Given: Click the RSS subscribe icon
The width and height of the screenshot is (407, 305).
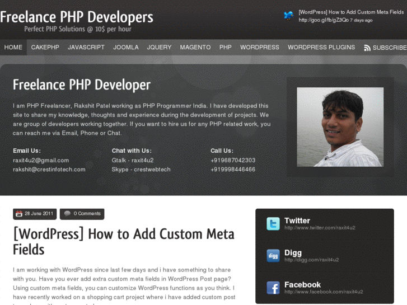Looking at the screenshot, I should 367,48.
